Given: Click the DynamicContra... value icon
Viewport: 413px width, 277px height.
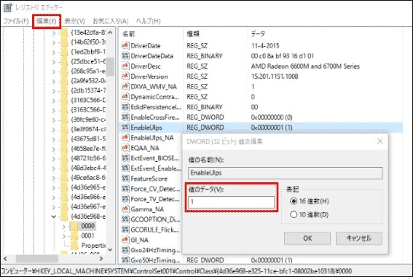Looking at the screenshot, I should pyautogui.click(x=125, y=97).
